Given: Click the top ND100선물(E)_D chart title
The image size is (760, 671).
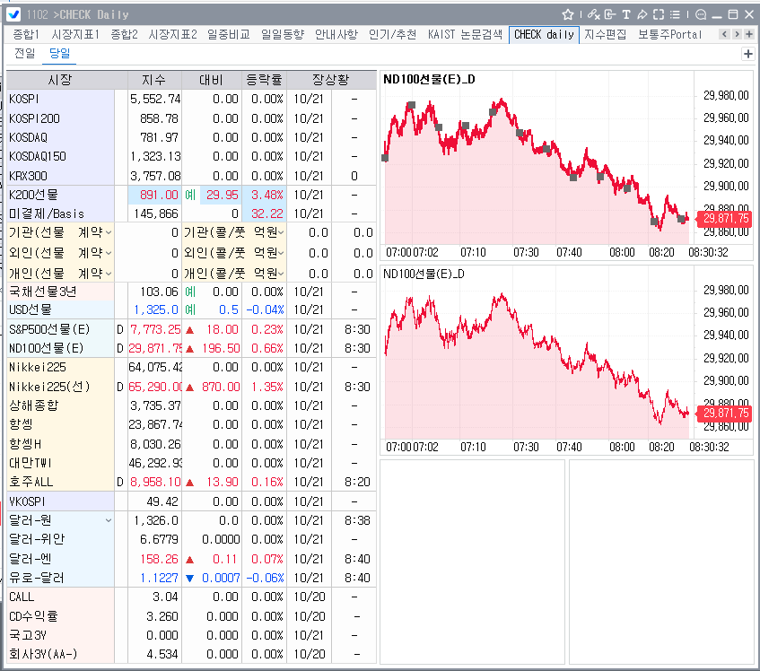Looking at the screenshot, I should [x=429, y=80].
